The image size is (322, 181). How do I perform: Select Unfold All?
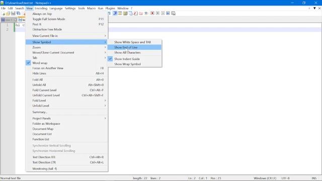pyautogui.click(x=67, y=85)
